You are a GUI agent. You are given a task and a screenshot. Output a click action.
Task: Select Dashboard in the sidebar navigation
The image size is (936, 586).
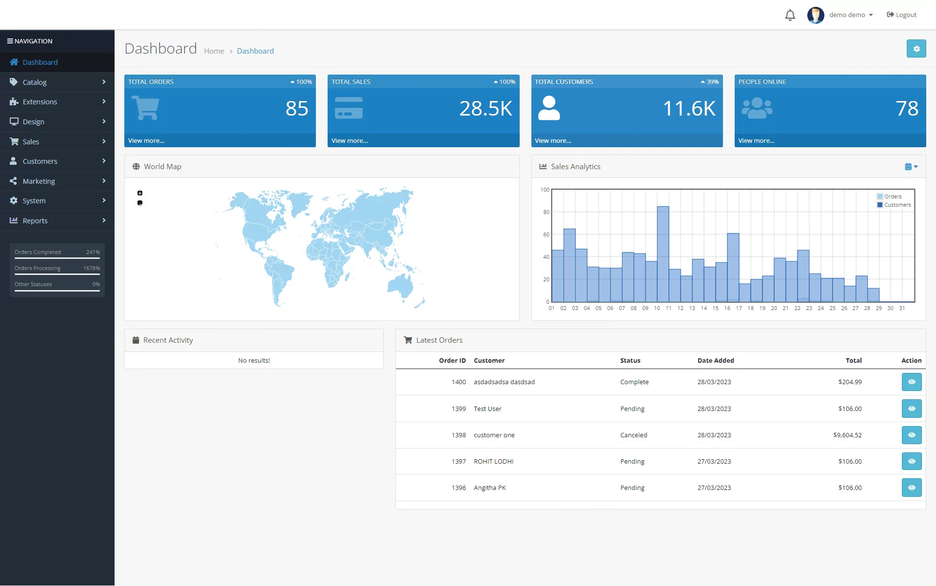coord(57,62)
